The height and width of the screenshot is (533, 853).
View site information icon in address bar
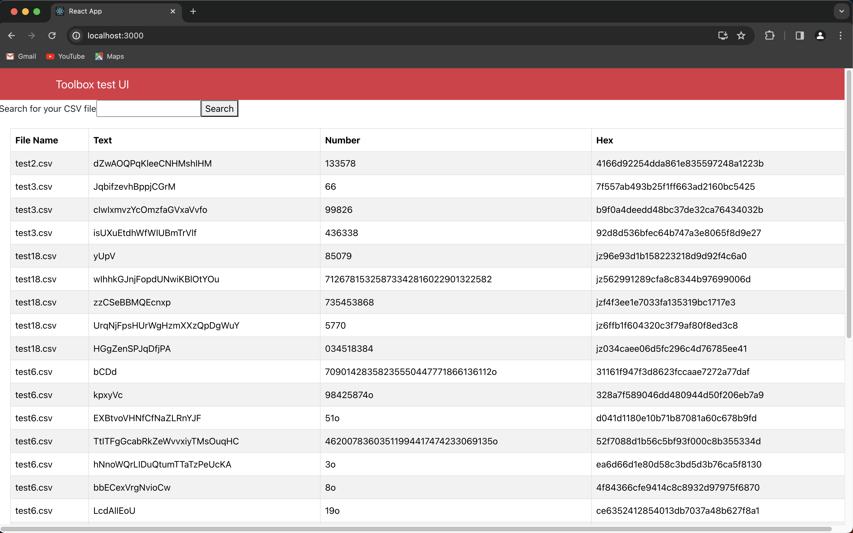tap(76, 36)
